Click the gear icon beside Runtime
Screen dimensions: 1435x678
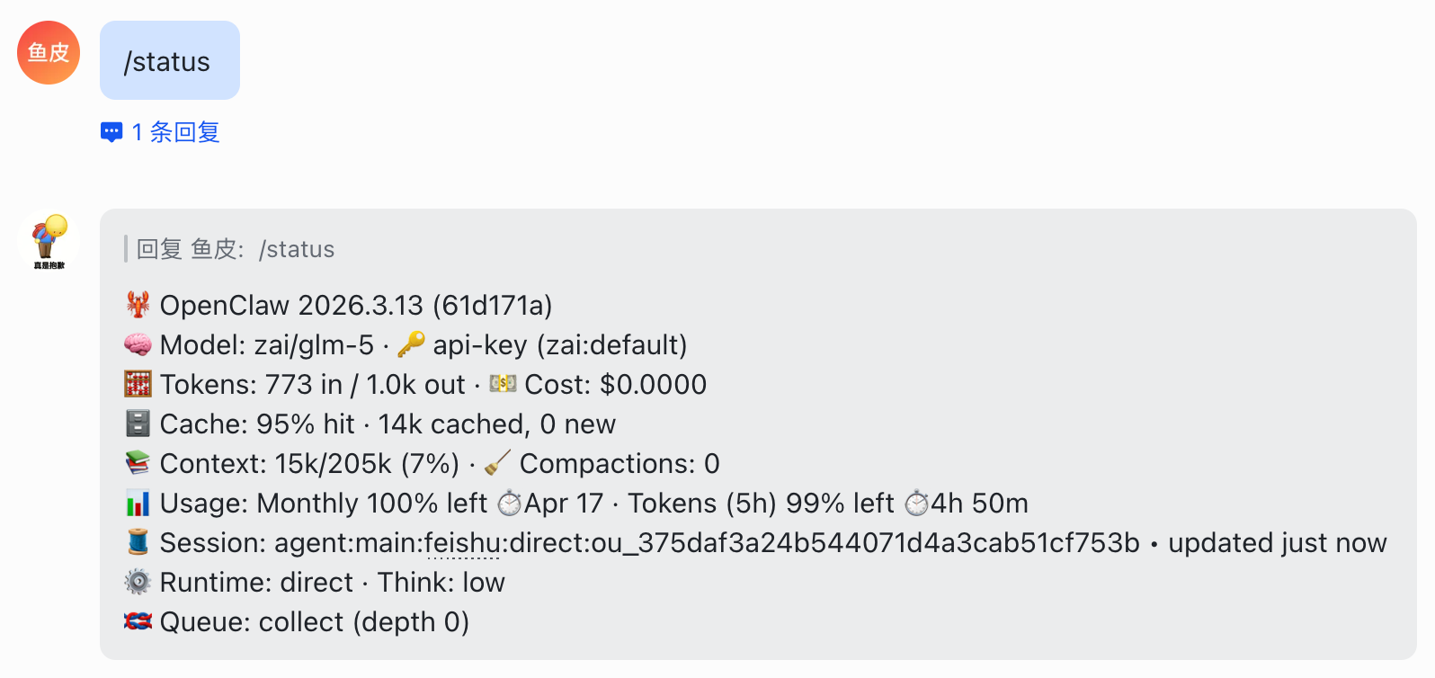138,582
